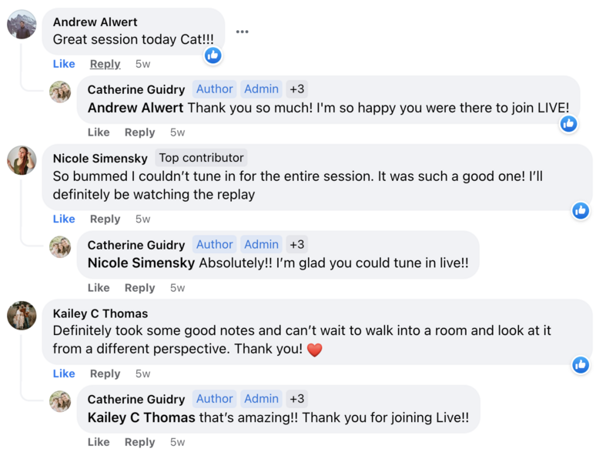Click the Author badge on Catherine's first reply
The image size is (616, 452).
pyautogui.click(x=215, y=89)
